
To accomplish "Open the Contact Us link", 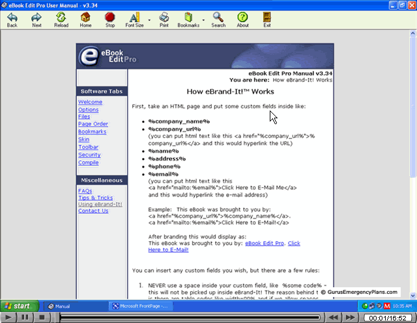I will (93, 211).
